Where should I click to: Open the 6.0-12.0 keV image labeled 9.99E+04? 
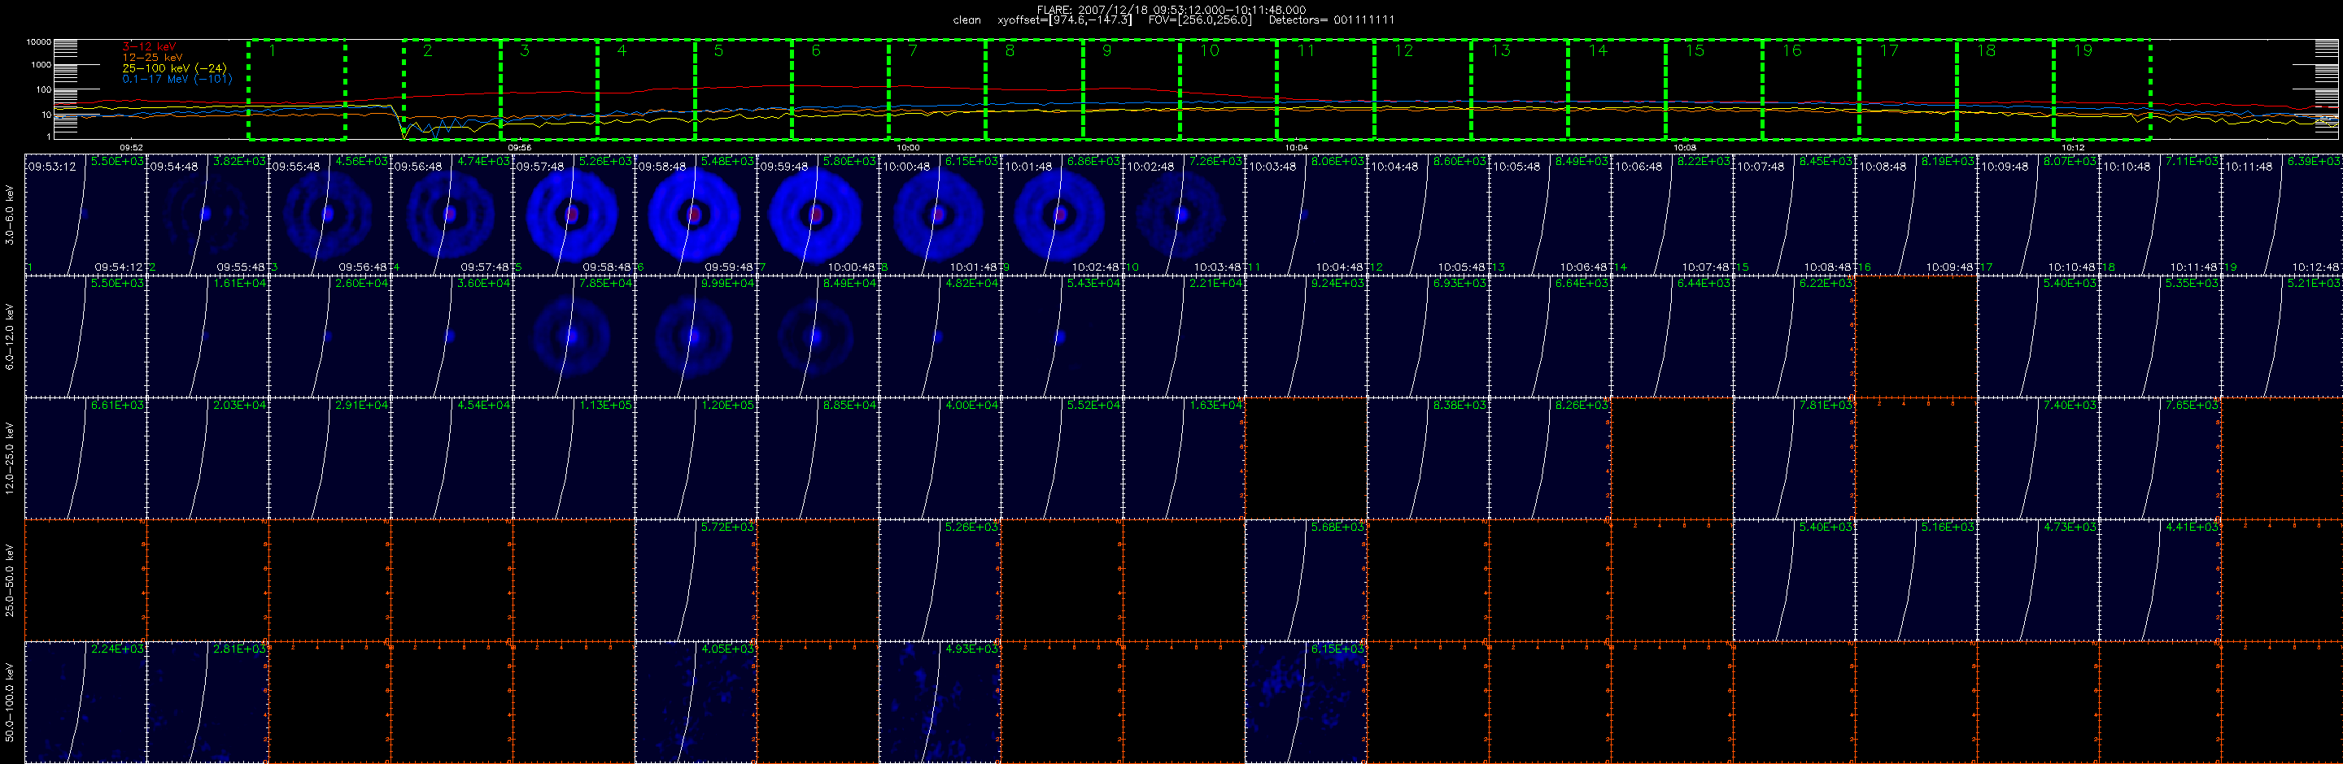pos(696,336)
